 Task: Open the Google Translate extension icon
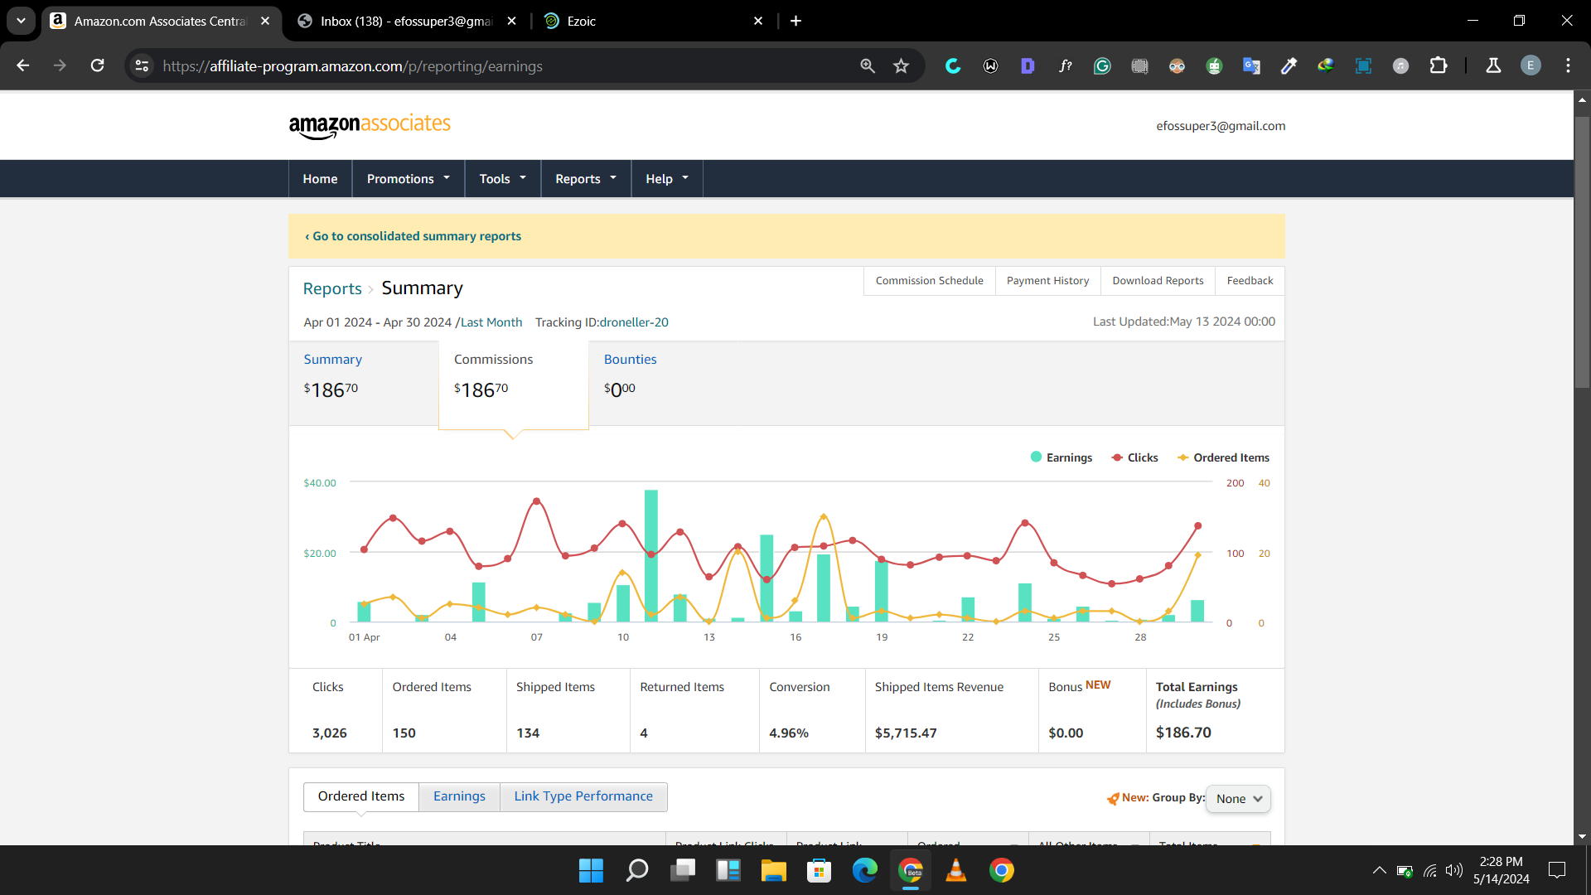(x=1251, y=65)
